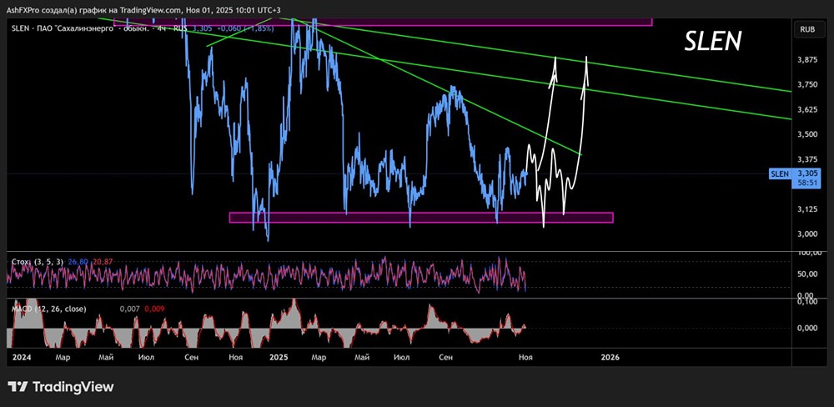Click the 3,875 price axis label
The image size is (834, 407).
(x=807, y=60)
